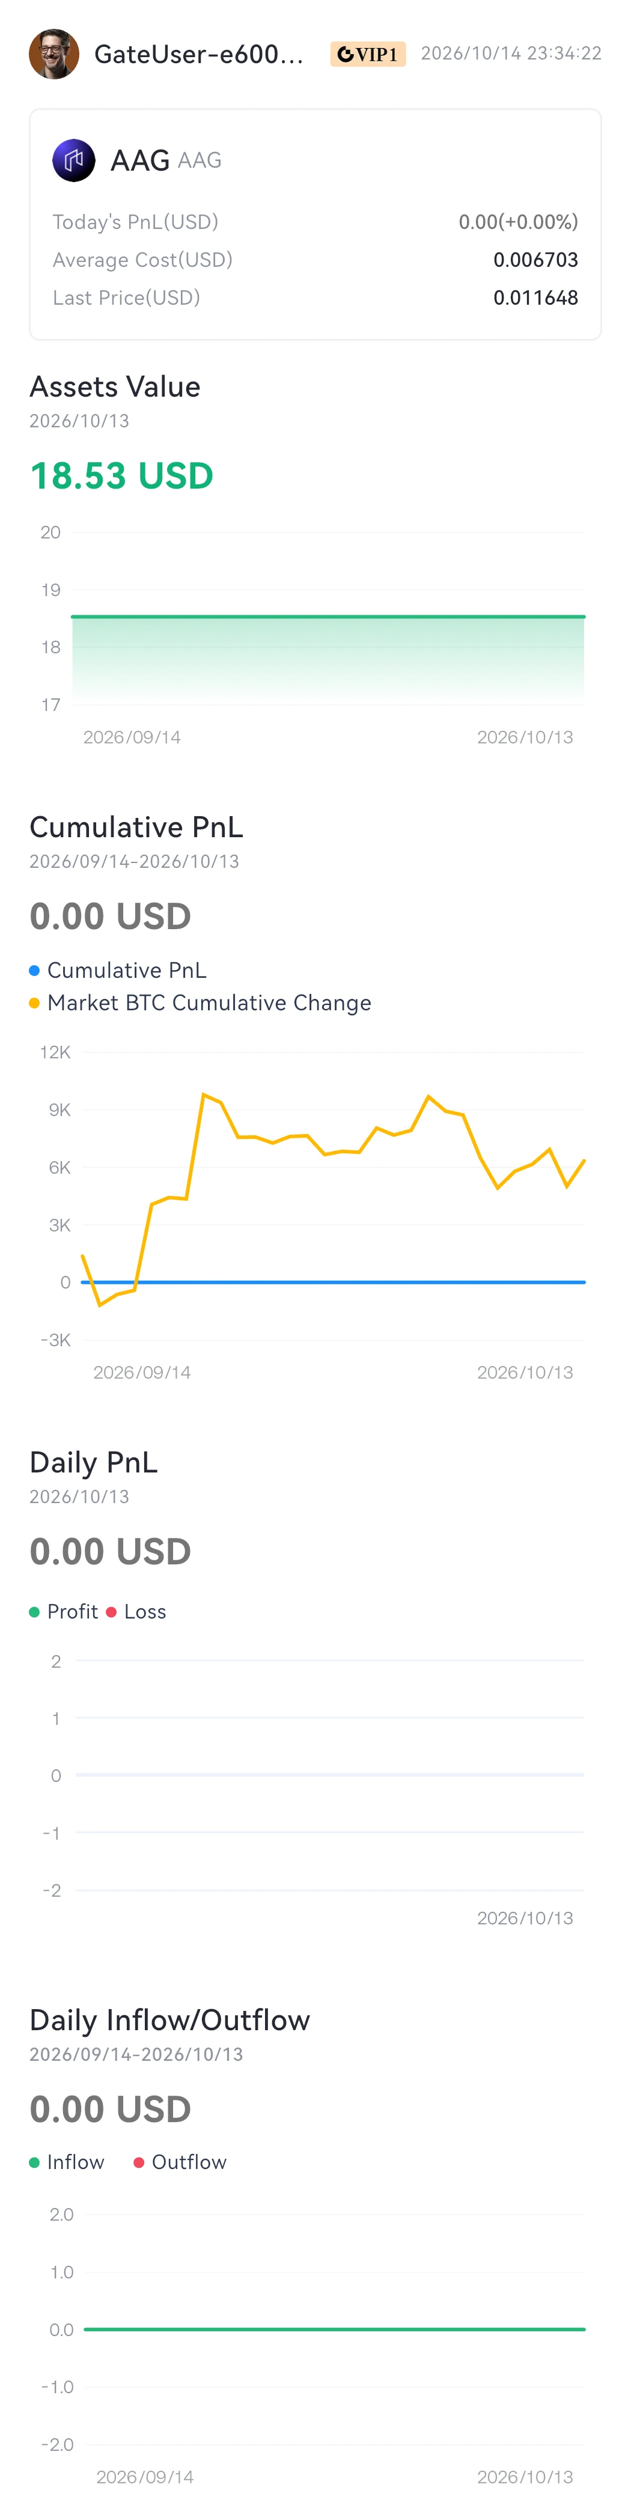Click the Daily Inflow/Outflow section heading
Image resolution: width=631 pixels, height=2514 pixels.
click(x=169, y=2019)
